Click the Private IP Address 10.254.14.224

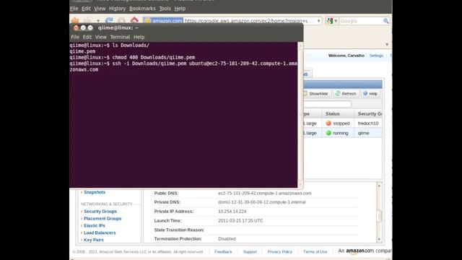232,212
